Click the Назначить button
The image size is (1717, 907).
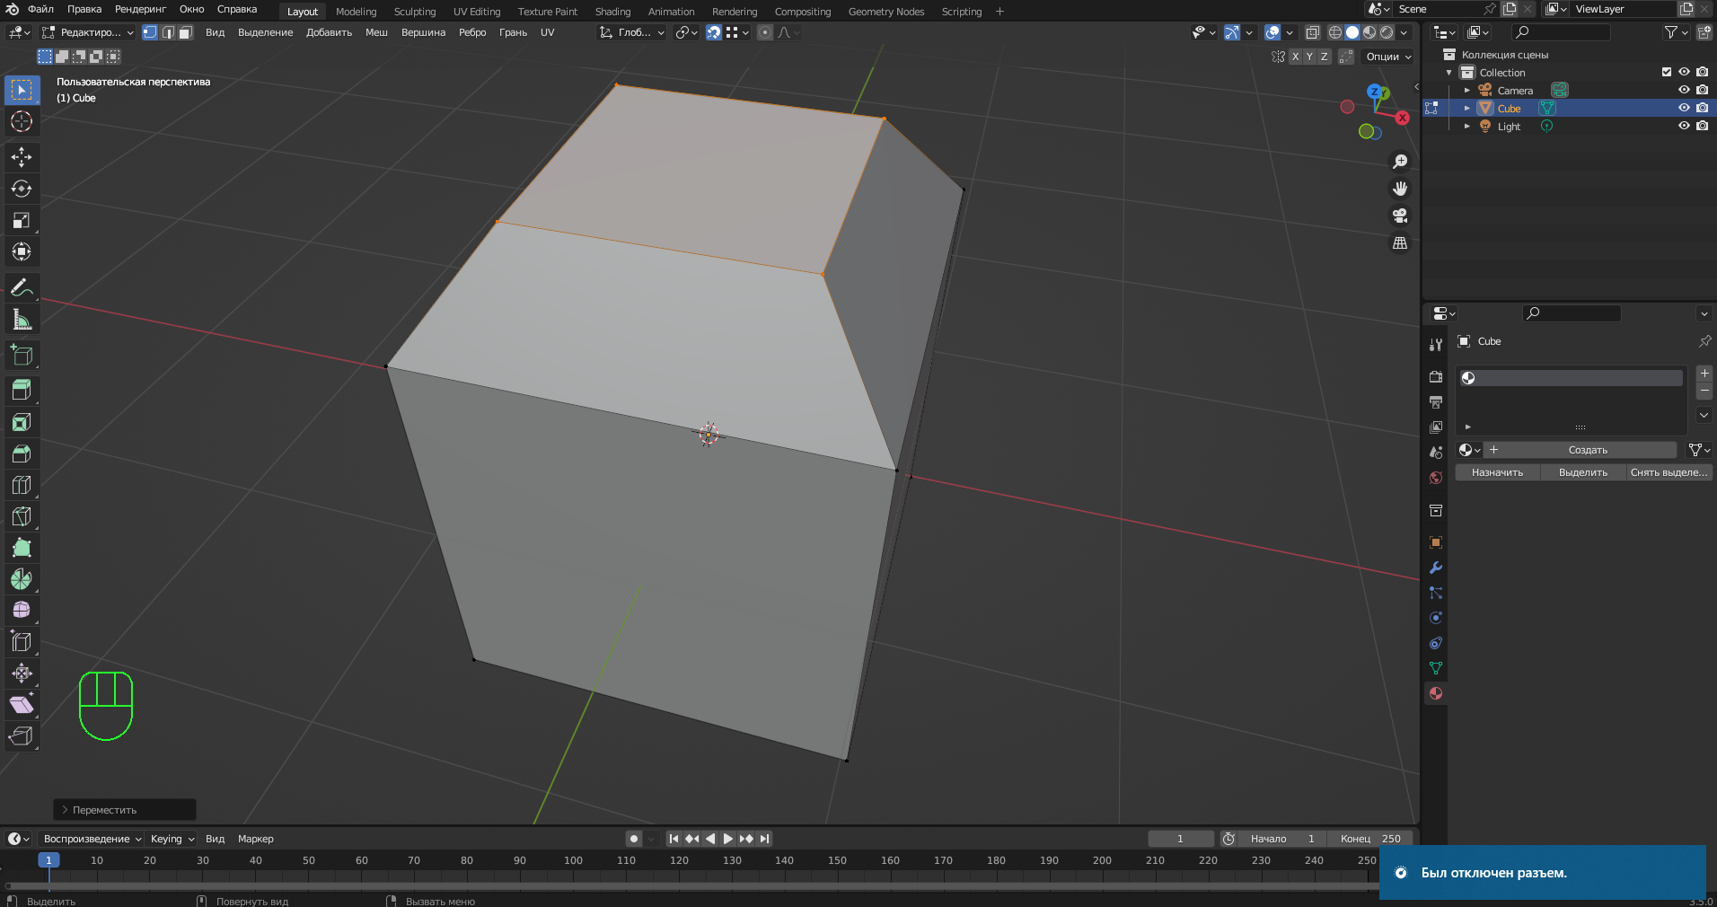(1497, 472)
